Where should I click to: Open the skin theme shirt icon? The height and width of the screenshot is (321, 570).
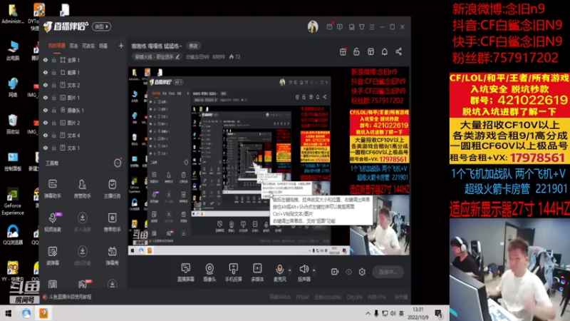tap(362, 27)
